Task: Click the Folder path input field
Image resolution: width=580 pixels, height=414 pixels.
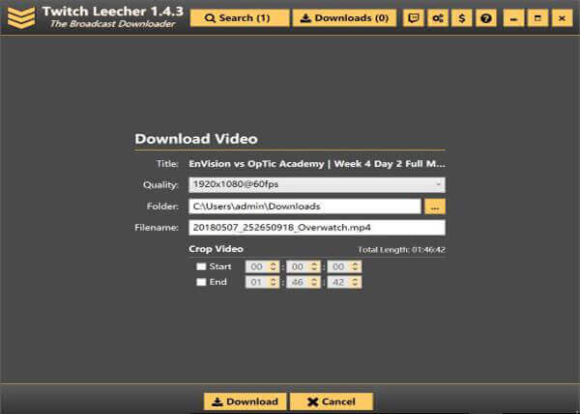Action: (x=304, y=207)
